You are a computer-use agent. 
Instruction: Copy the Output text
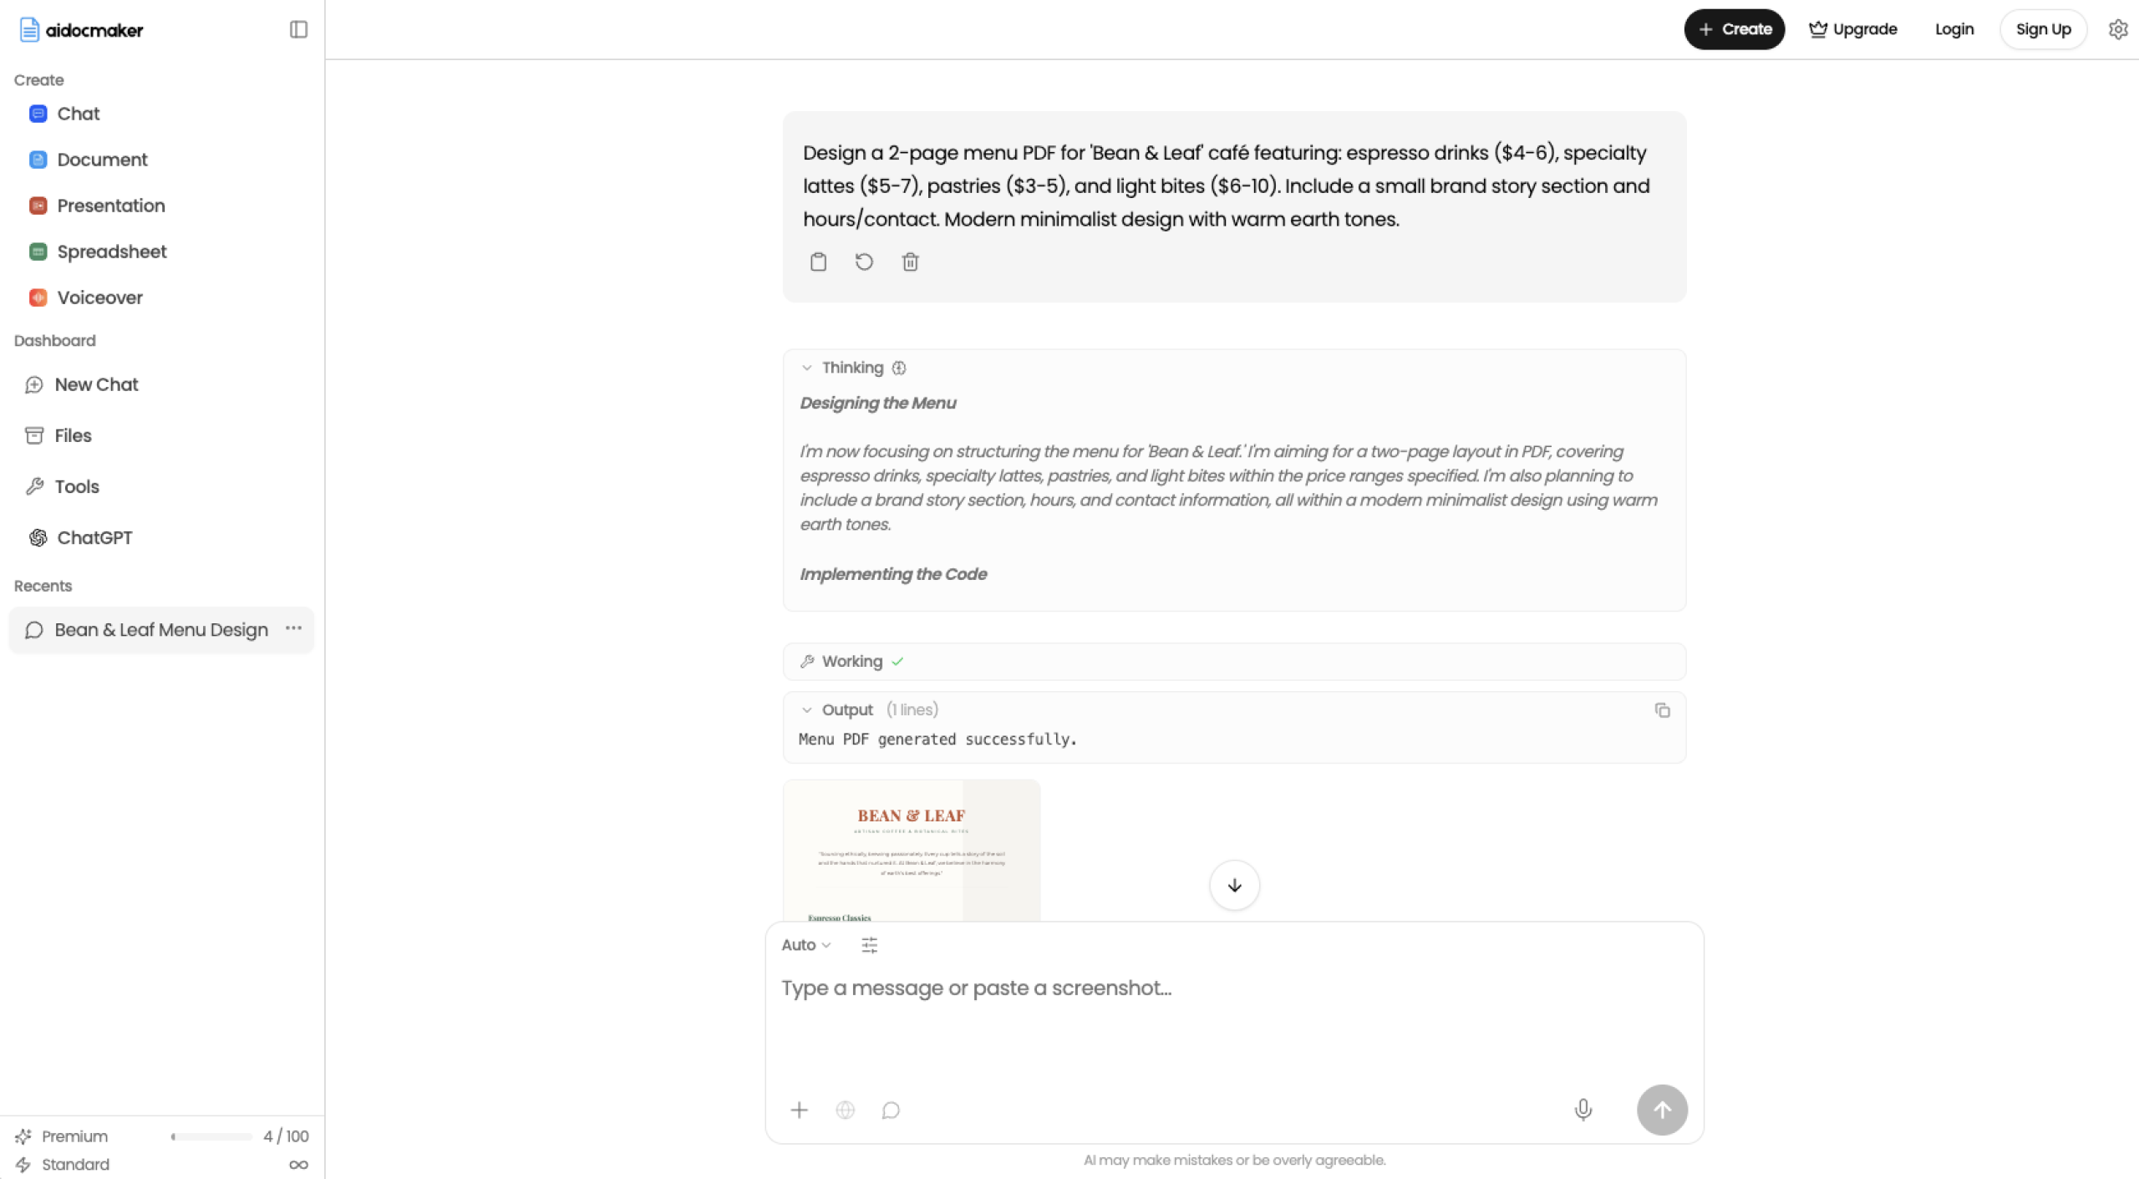[1661, 709]
